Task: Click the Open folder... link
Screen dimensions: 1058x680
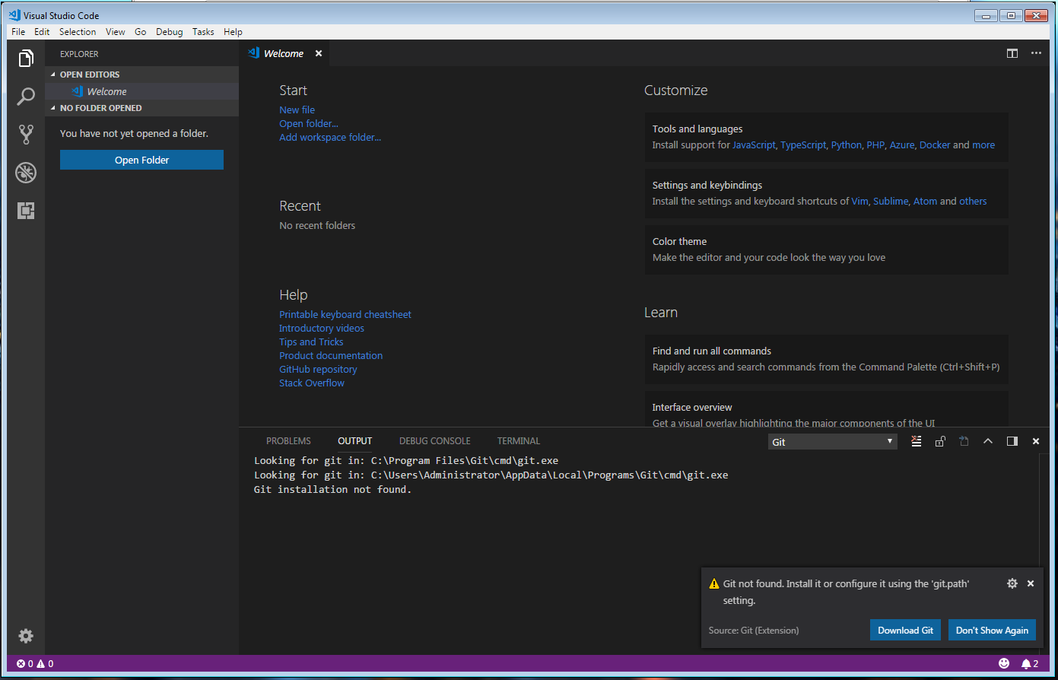Action: coord(309,123)
